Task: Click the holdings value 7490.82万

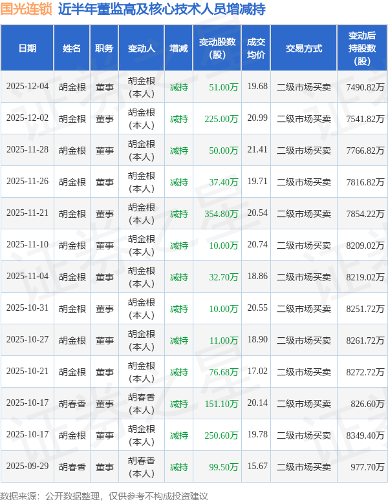Action: click(x=365, y=87)
